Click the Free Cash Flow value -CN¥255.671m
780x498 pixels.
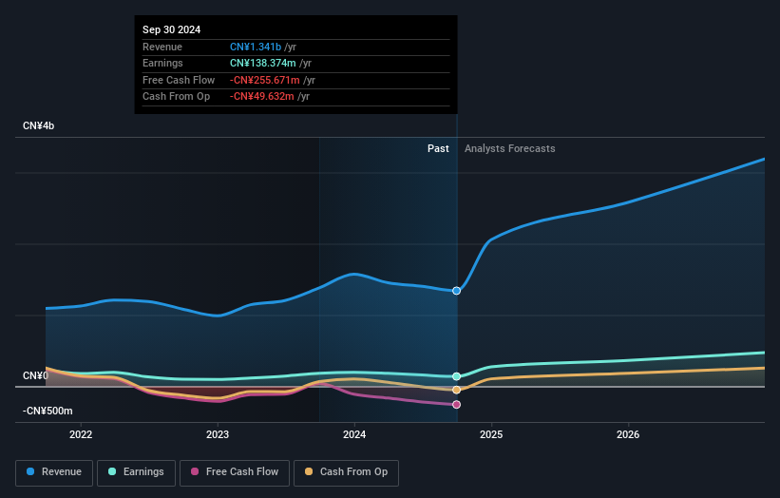point(265,80)
